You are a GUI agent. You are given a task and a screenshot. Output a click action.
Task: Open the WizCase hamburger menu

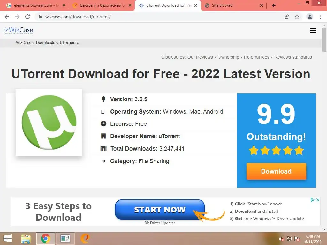coord(313,31)
